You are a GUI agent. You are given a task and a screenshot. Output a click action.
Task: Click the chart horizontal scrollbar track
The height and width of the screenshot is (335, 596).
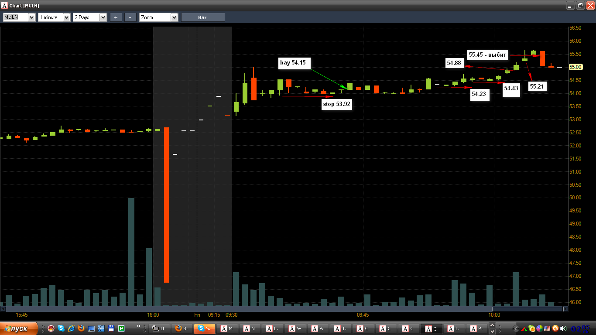click(x=284, y=309)
